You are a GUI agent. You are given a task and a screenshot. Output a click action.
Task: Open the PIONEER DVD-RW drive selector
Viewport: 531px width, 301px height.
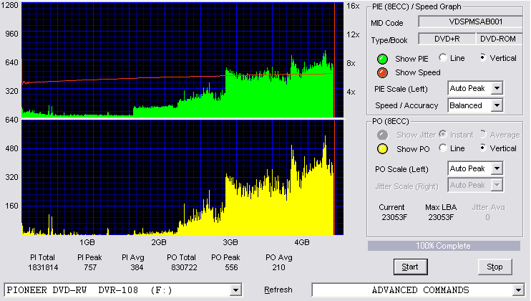pyautogui.click(x=235, y=290)
